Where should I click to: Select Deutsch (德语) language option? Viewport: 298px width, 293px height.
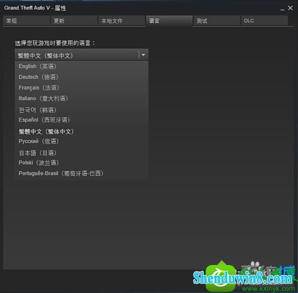(x=82, y=77)
